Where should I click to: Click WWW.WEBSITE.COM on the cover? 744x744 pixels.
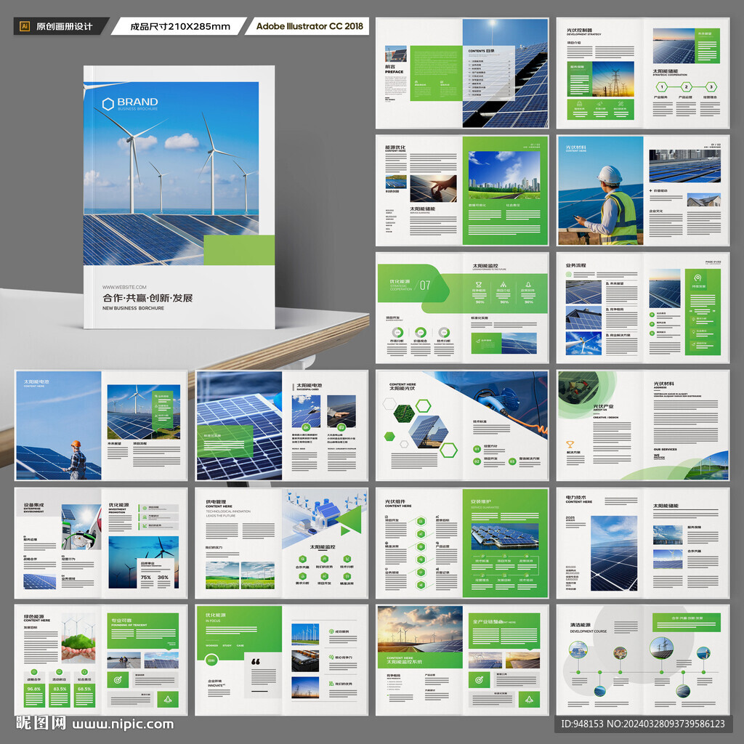tap(124, 287)
